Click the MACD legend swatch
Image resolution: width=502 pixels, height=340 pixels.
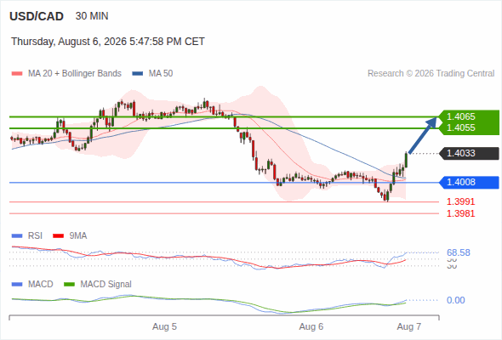coord(17,285)
